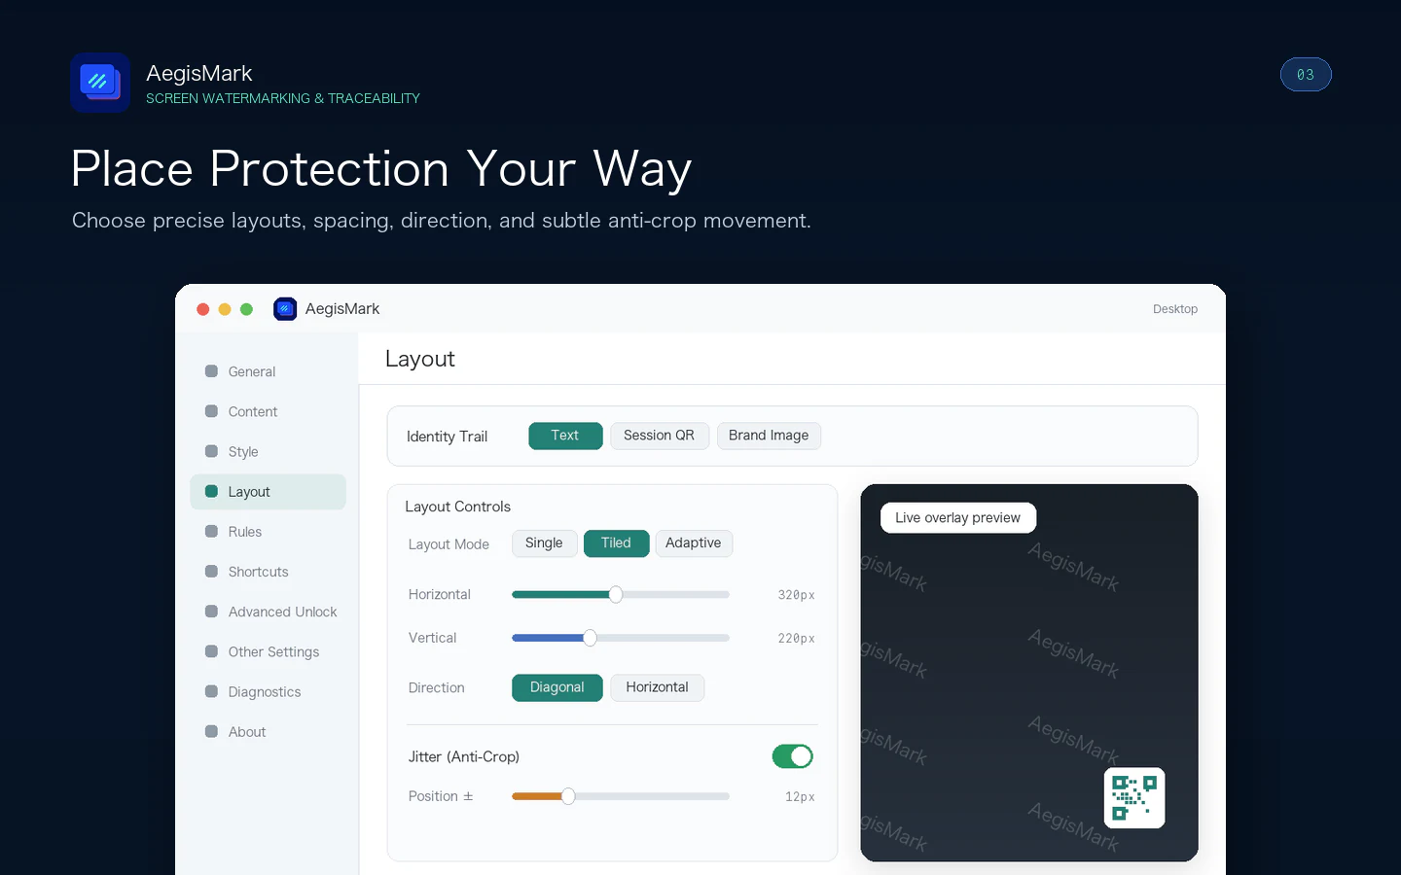This screenshot has width=1401, height=875.
Task: Select the Single layout mode
Action: 544,543
